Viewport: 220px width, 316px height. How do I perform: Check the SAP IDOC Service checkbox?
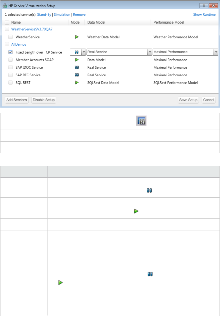10,68
